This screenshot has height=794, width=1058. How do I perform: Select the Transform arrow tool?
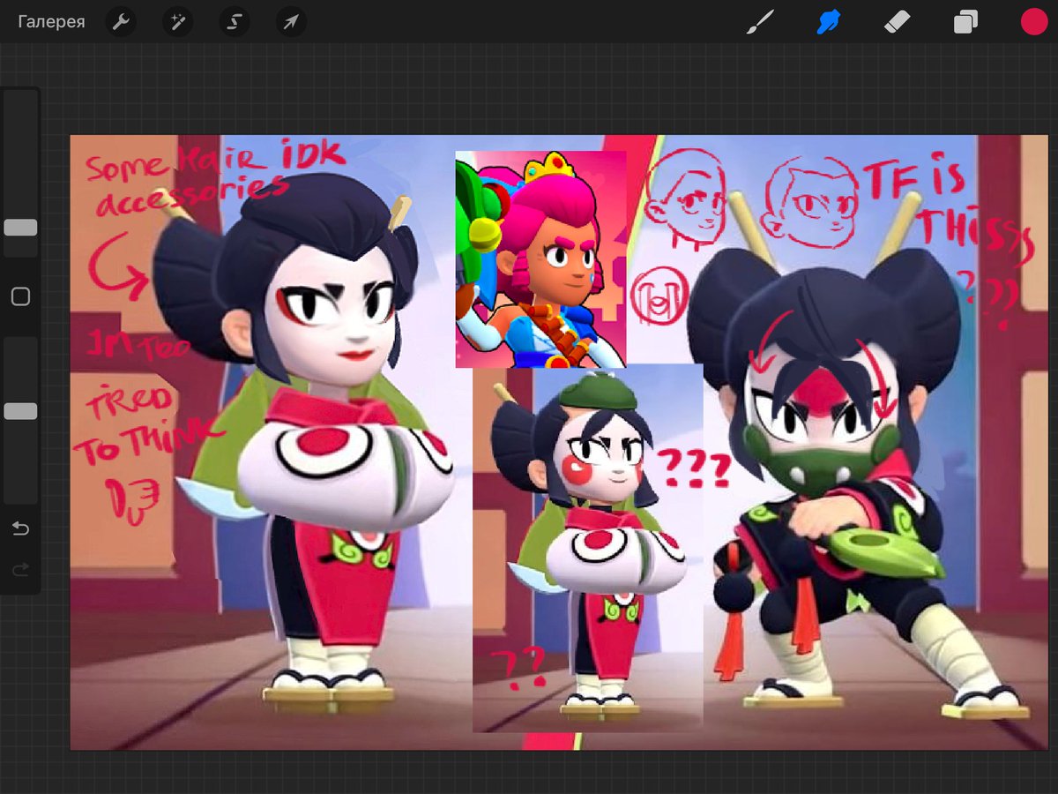pyautogui.click(x=290, y=22)
